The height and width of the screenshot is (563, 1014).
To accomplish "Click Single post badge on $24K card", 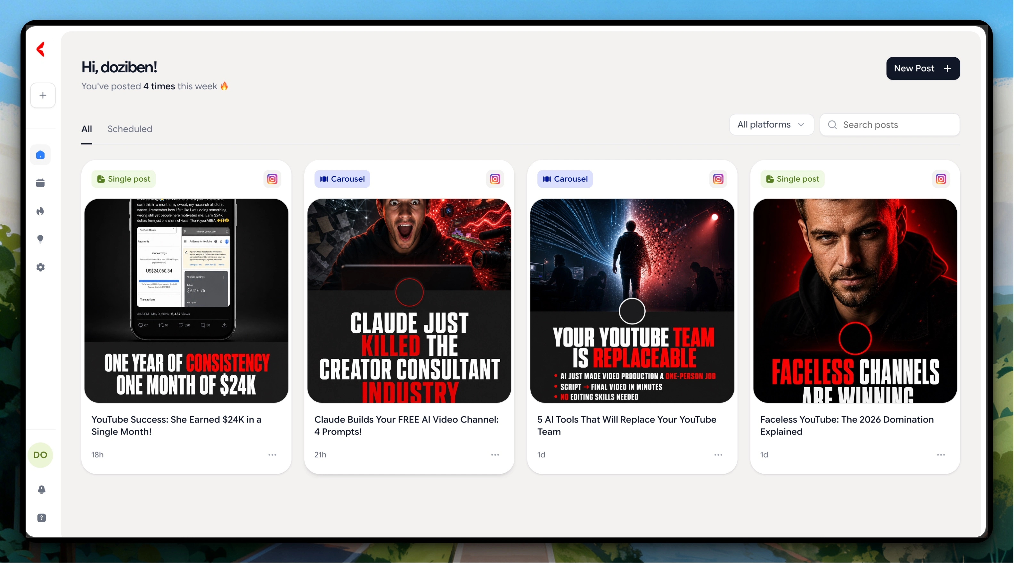I will point(124,179).
